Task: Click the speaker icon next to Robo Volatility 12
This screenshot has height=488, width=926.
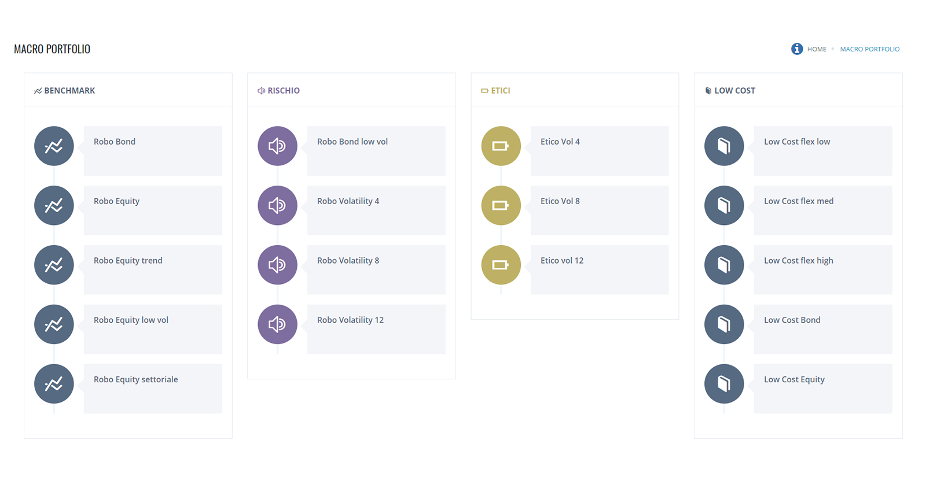Action: click(x=277, y=324)
